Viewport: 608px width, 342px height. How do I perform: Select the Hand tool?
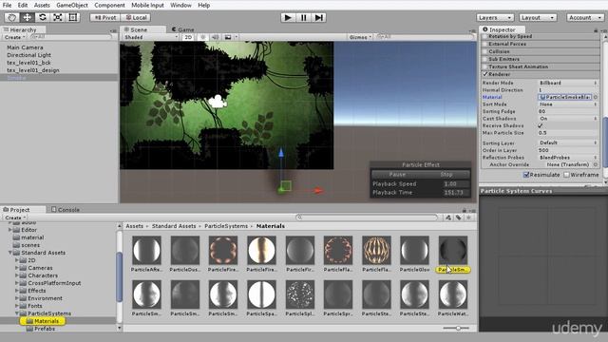tap(11, 17)
